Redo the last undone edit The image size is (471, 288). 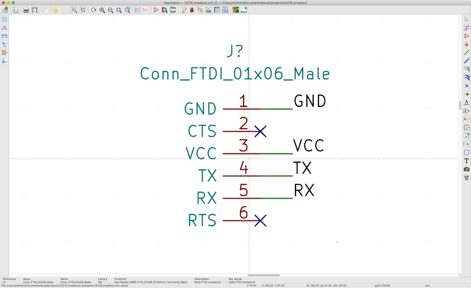click(x=64, y=10)
